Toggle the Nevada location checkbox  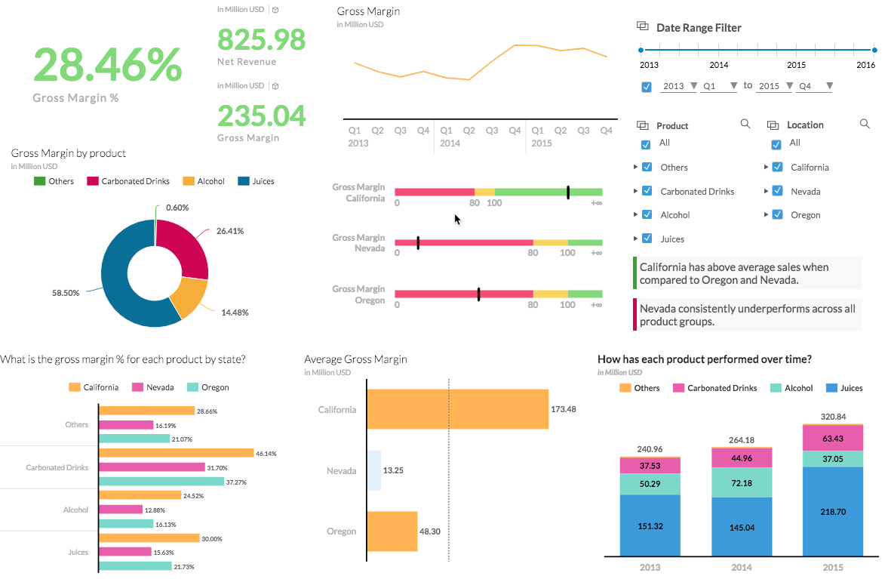(x=777, y=191)
